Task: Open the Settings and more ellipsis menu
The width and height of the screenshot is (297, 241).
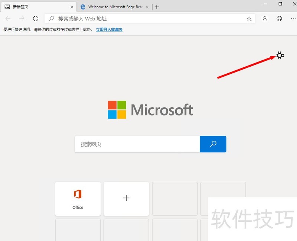Action: [293, 19]
